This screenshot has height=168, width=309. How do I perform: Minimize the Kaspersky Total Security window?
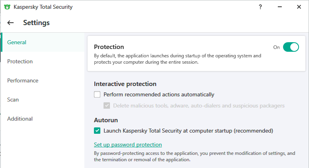tap(279, 7)
